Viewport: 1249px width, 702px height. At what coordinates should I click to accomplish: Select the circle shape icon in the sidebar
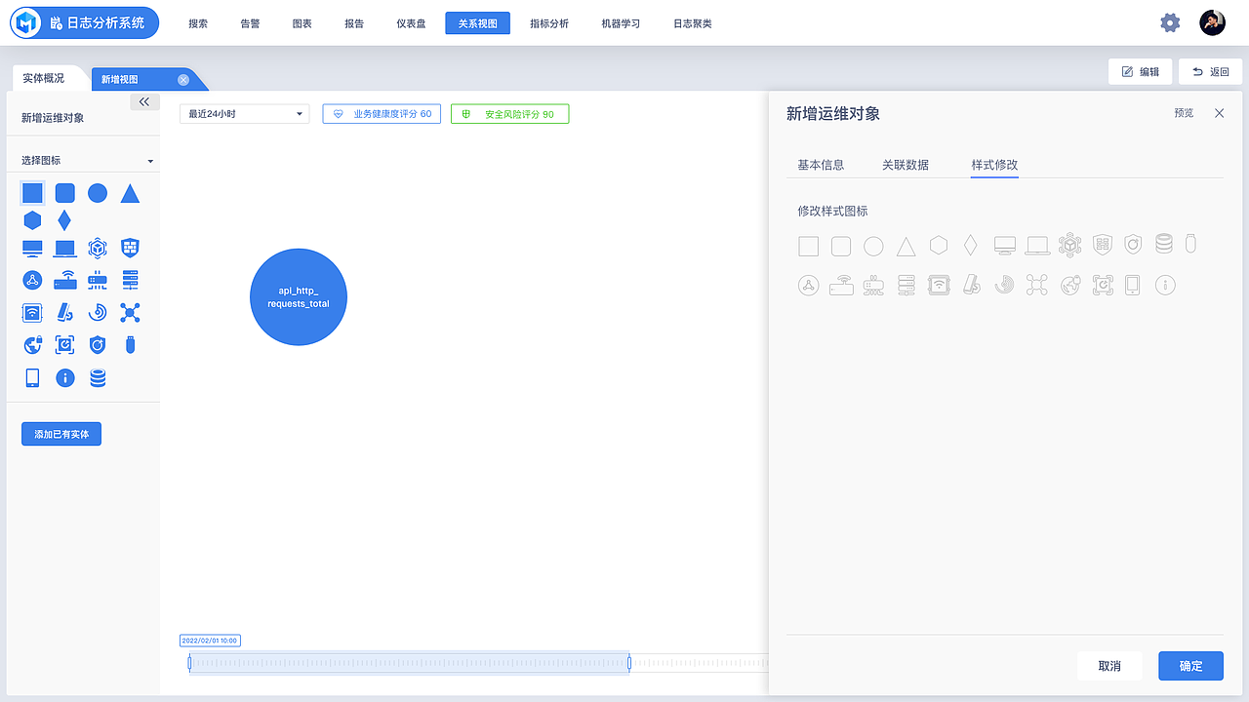(x=97, y=193)
